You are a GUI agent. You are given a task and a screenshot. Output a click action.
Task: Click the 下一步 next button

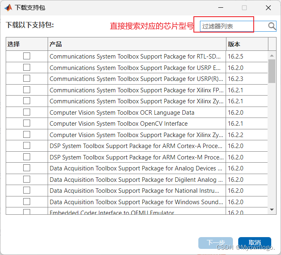215,243
